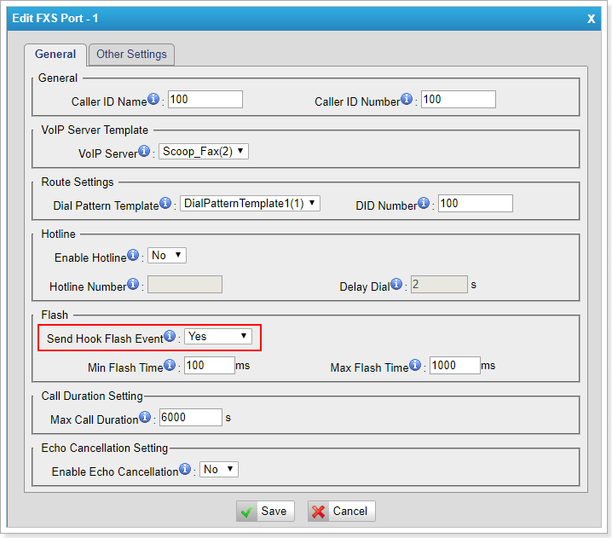Click info icon for Send Hook Flash Event

170,336
